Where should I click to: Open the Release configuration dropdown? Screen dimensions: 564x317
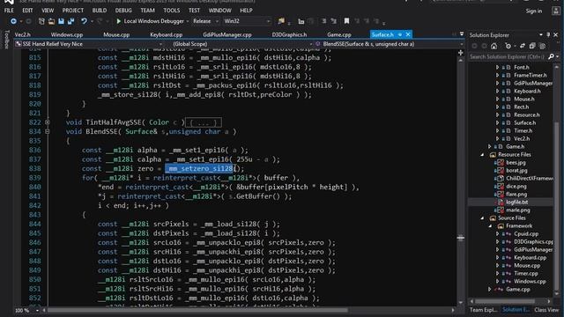(x=205, y=21)
